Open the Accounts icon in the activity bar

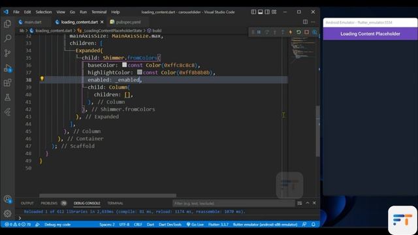point(7,199)
